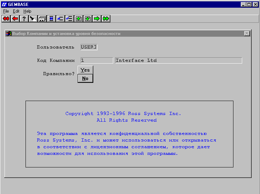Click the green up-arrow page icon
The width and height of the screenshot is (260, 194).
tap(79, 19)
